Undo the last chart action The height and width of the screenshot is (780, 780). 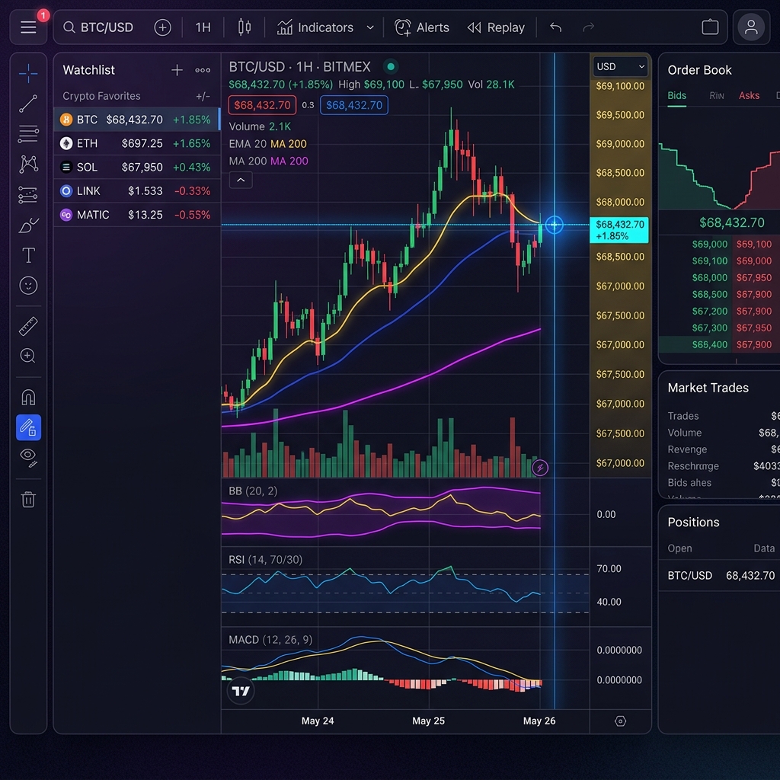[555, 27]
